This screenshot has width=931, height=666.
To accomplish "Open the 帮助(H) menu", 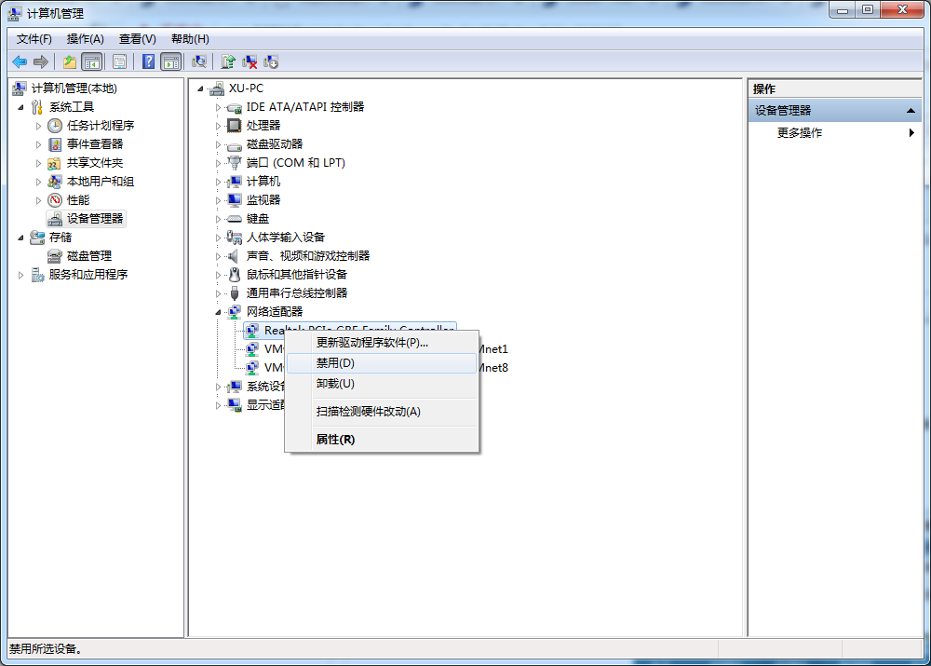I will 190,39.
